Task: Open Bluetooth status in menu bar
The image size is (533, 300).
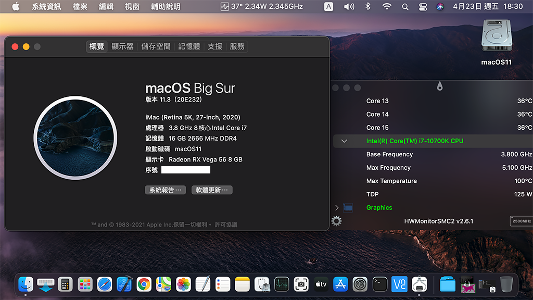Action: click(x=368, y=6)
